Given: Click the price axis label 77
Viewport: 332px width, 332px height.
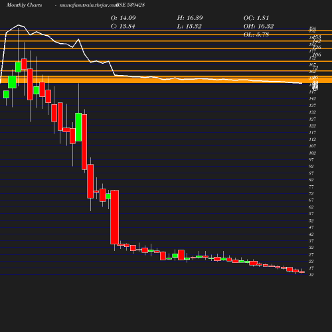Looking at the screenshot, I should click(311, 187).
